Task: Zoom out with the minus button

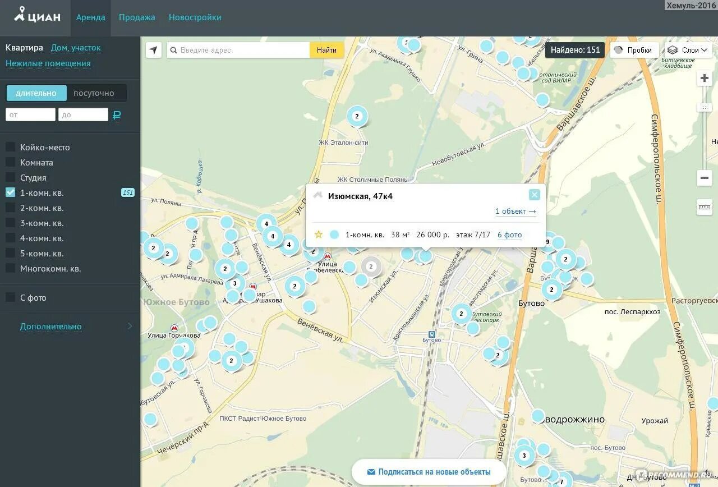Action: click(705, 178)
